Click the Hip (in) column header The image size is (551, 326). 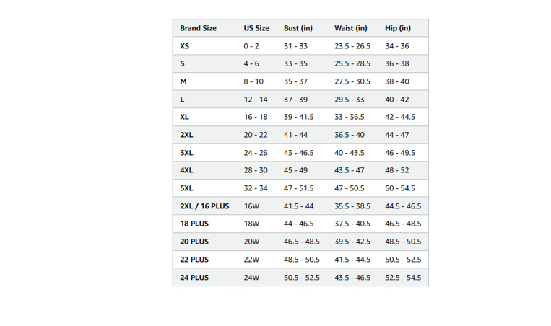click(398, 28)
